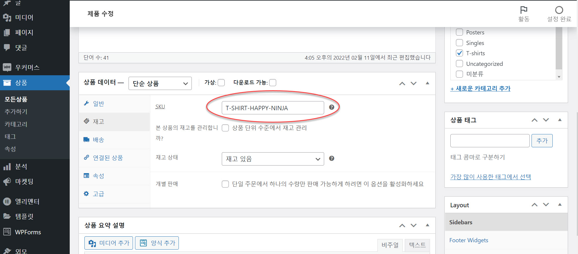Move the product data panel up
Viewport: 578px width, 254px height.
pos(402,83)
